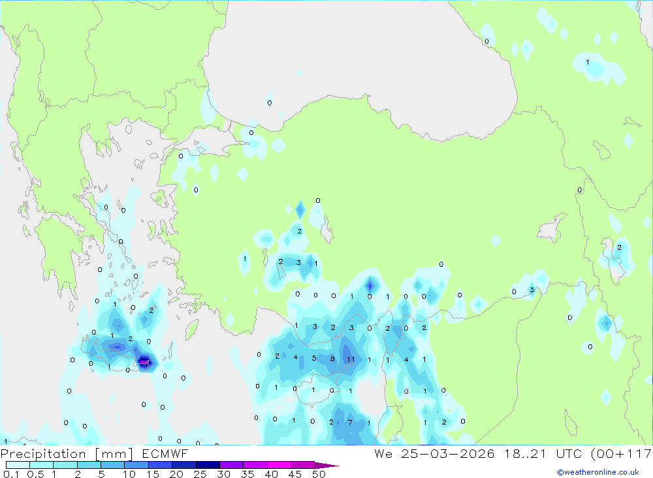Click the '50' legend scale label
This screenshot has width=653, height=478.
pyautogui.click(x=319, y=474)
